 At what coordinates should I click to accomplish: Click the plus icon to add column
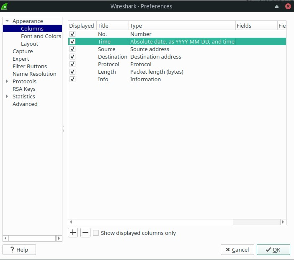(x=73, y=232)
